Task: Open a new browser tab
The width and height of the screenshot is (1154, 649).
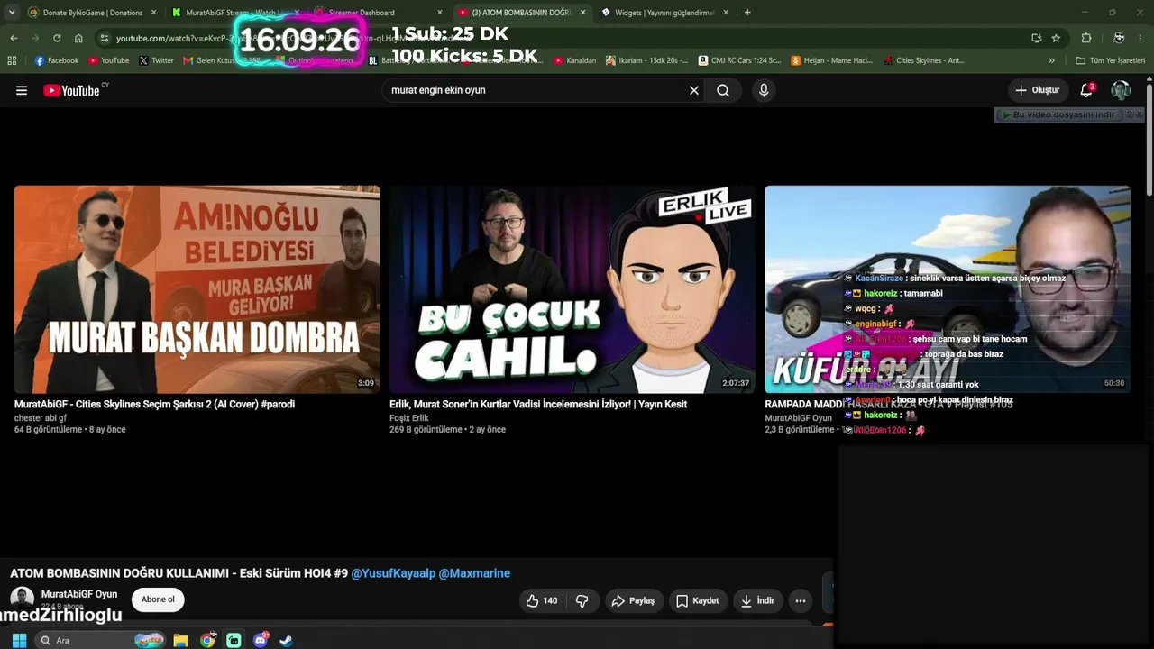Action: [747, 13]
